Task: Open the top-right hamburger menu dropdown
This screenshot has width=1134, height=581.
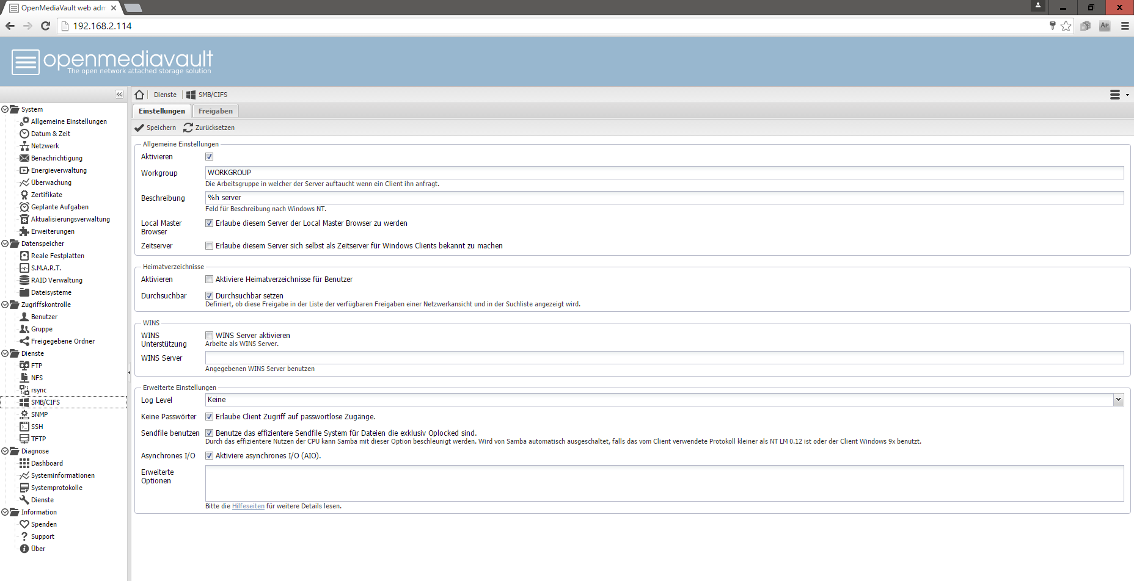Action: (x=1119, y=95)
